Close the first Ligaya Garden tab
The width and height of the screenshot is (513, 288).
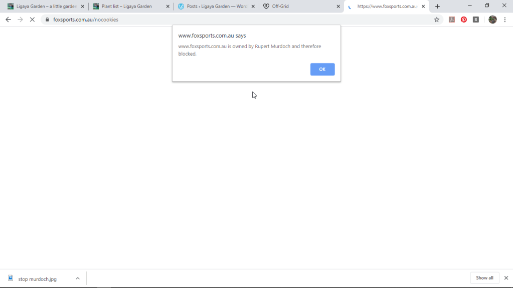point(82,7)
